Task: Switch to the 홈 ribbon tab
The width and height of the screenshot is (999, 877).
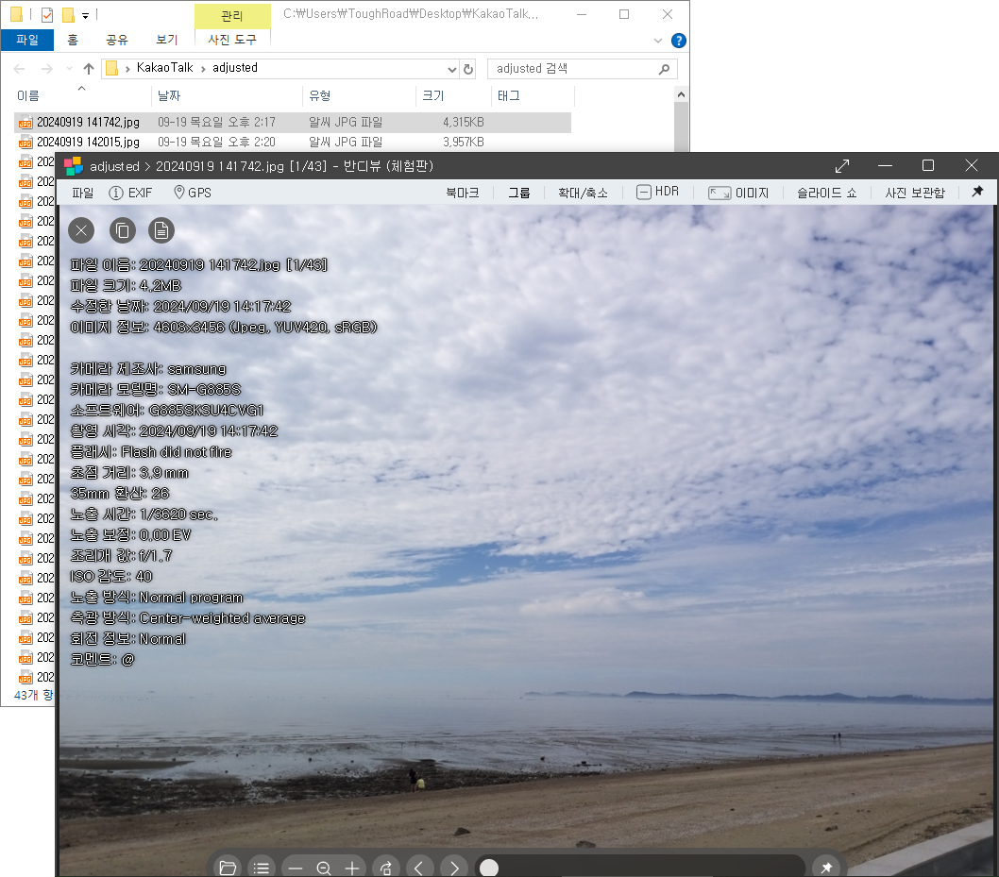Action: pyautogui.click(x=73, y=40)
